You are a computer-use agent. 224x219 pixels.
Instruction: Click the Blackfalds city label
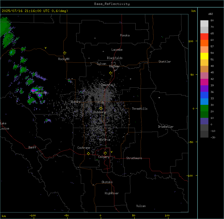pos(115,58)
